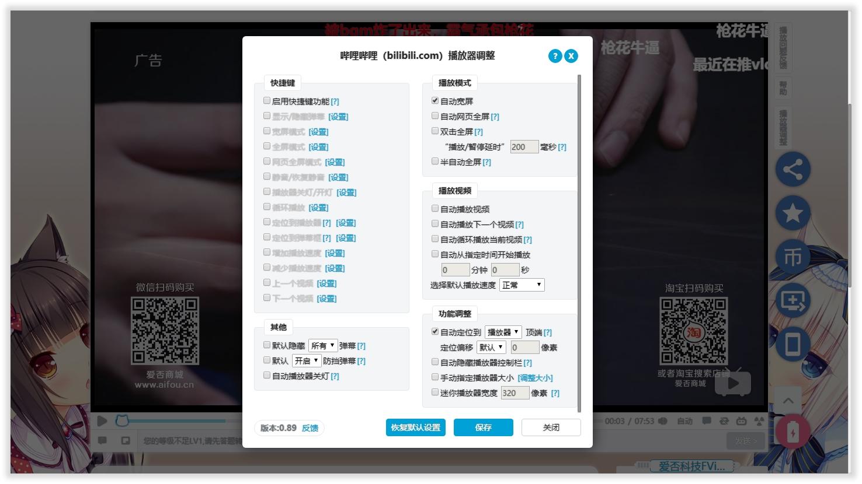Click the 保存 button
The image size is (862, 484).
[484, 427]
